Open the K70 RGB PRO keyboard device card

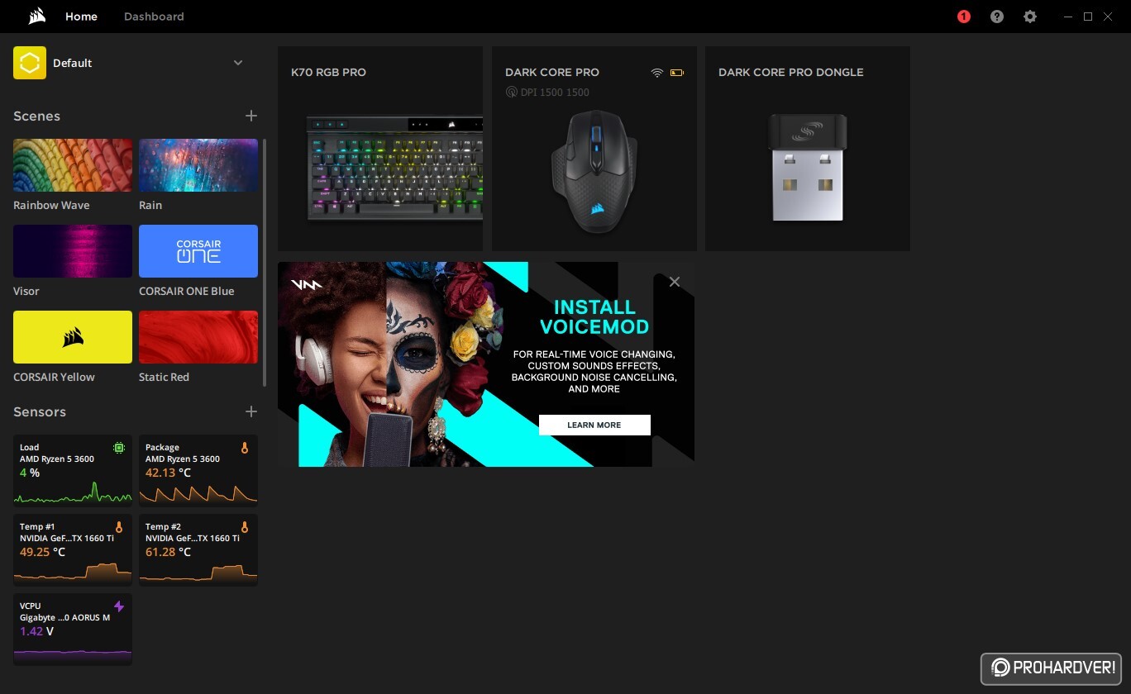tap(380, 149)
